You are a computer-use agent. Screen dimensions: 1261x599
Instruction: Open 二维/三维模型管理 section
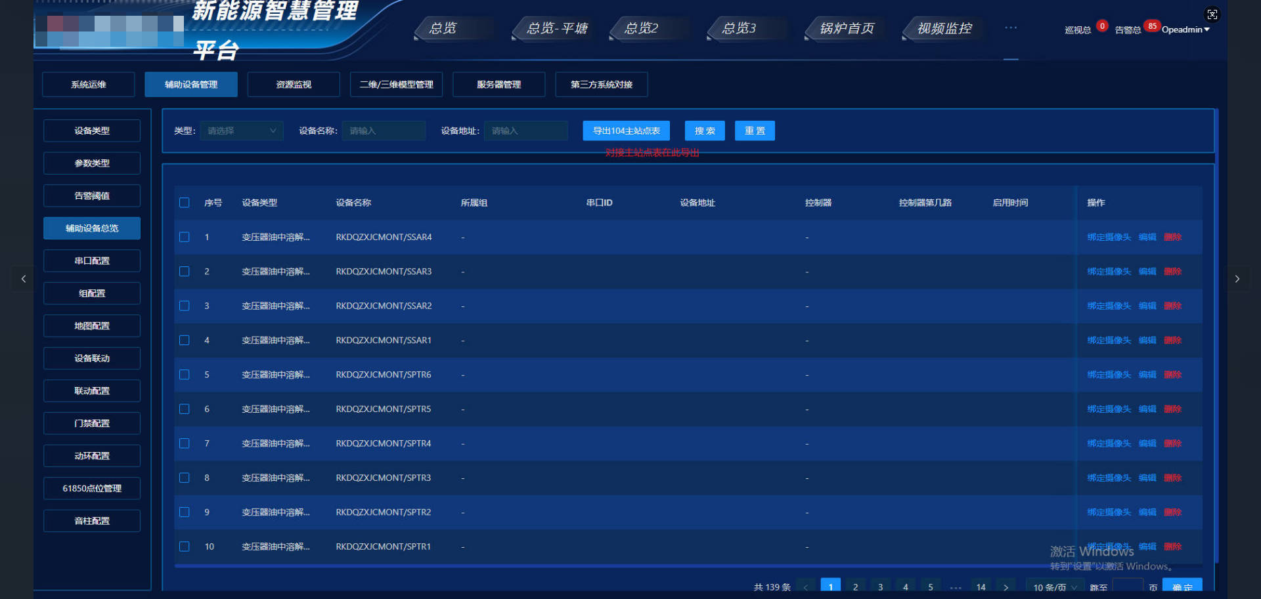[x=396, y=85]
